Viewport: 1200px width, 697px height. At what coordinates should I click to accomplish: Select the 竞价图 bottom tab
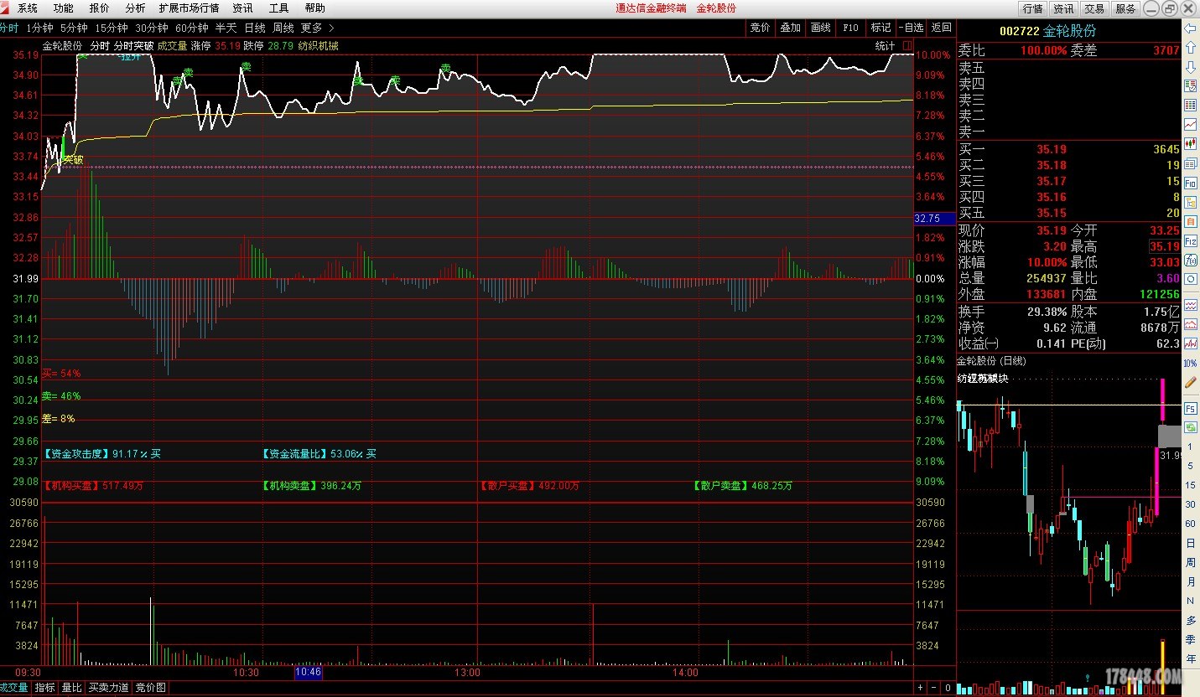tap(151, 688)
